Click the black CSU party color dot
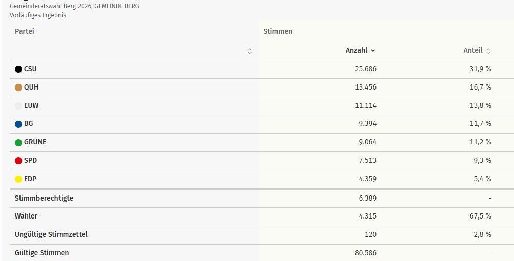This screenshot has height=261, width=514. click(18, 69)
